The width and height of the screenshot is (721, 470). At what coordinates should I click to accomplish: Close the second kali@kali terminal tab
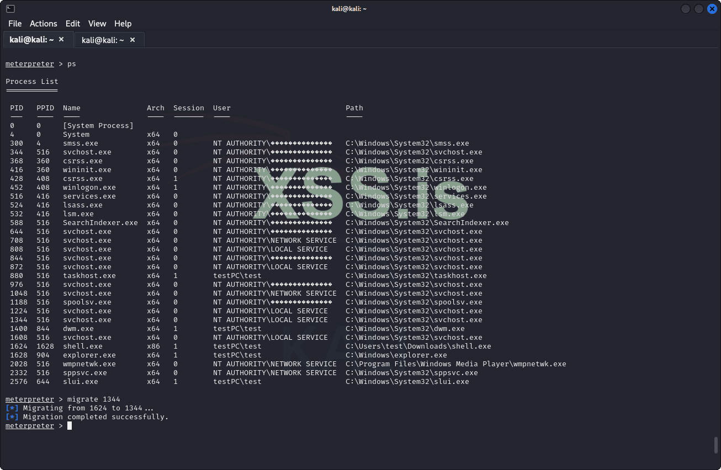coord(134,40)
